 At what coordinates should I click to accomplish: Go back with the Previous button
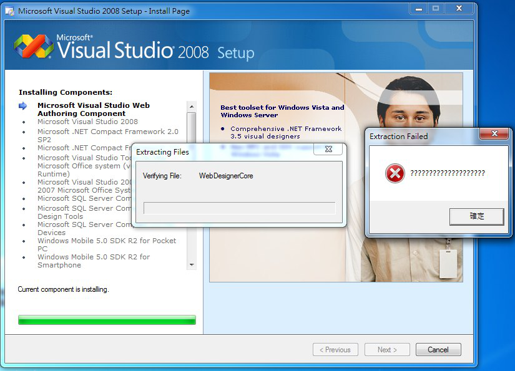(335, 350)
